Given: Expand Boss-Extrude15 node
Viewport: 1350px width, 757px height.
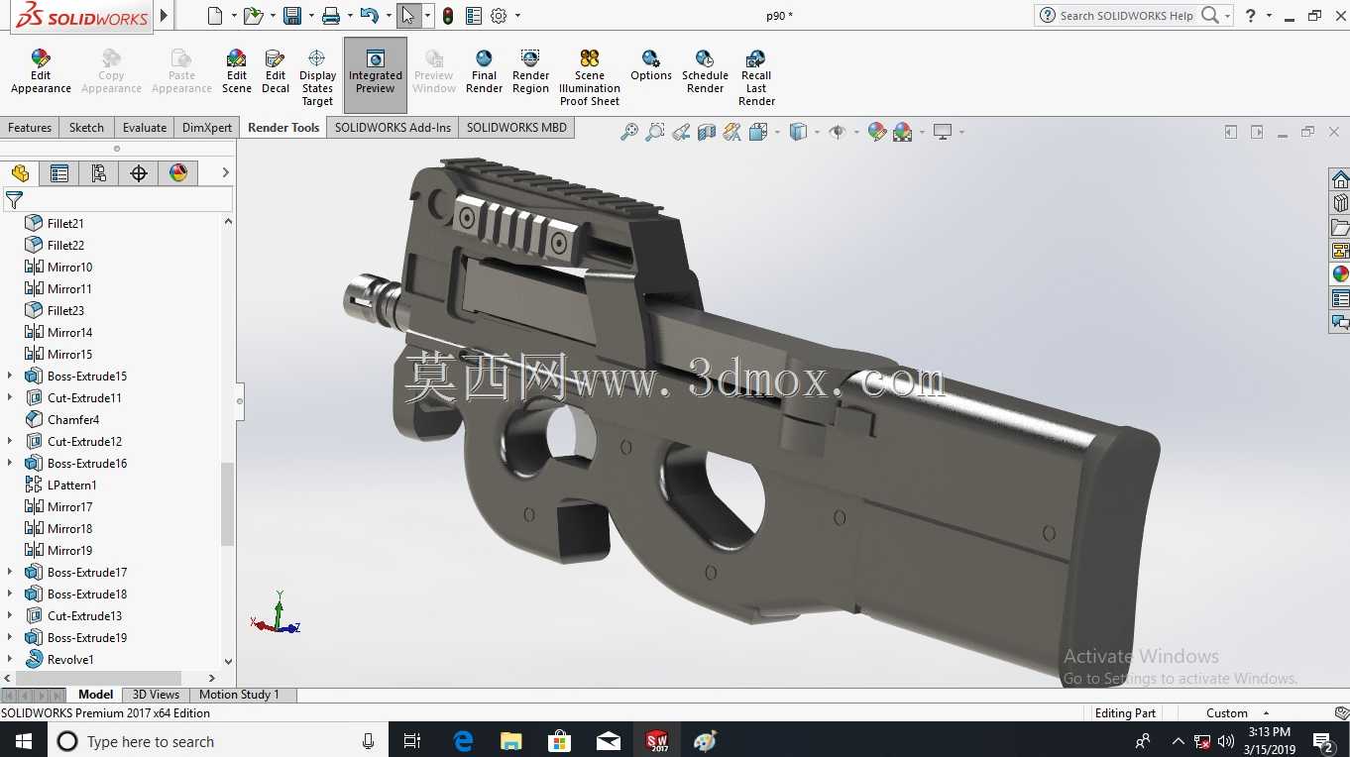Looking at the screenshot, I should 10,376.
